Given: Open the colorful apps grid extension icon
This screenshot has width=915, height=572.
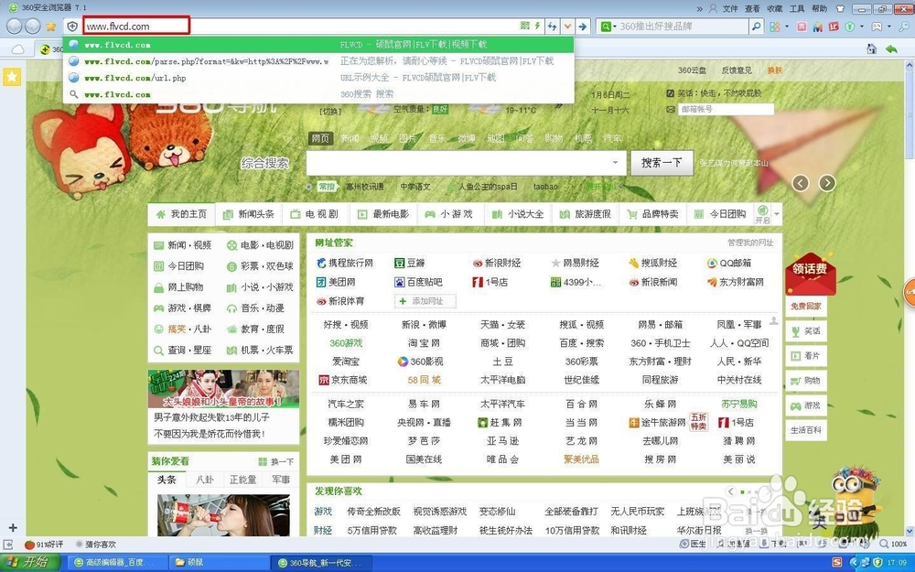Looking at the screenshot, I should pyautogui.click(x=775, y=27).
